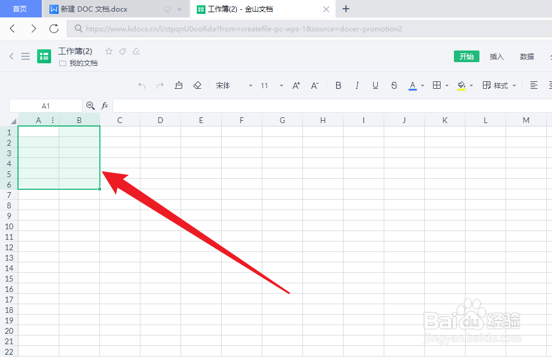The width and height of the screenshot is (552, 357).
Task: Select column M header
Action: [x=526, y=120]
